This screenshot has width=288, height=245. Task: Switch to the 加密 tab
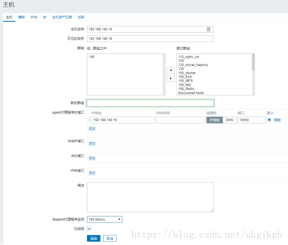[81, 17]
